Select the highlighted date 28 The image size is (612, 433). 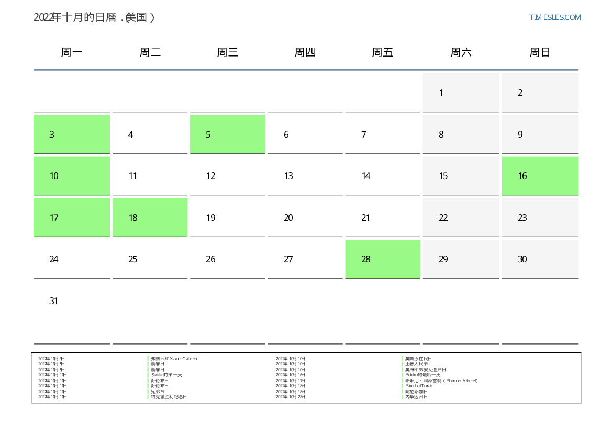pyautogui.click(x=383, y=259)
